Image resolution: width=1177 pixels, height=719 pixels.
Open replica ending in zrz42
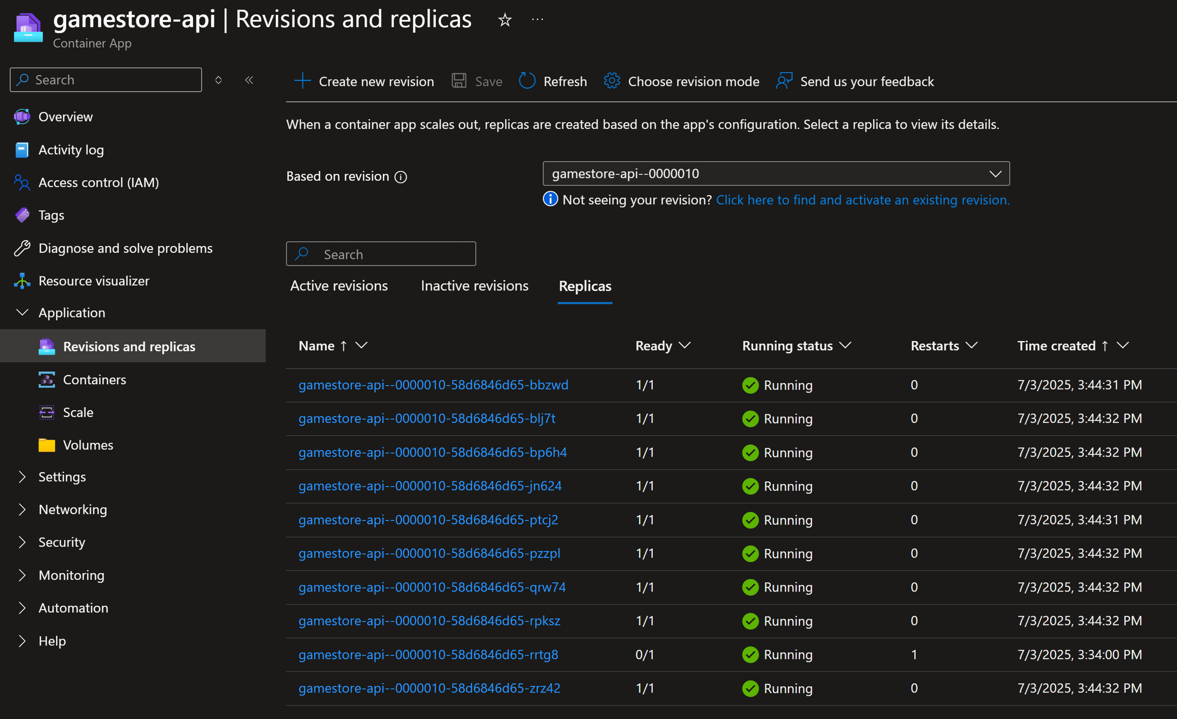[x=429, y=688]
